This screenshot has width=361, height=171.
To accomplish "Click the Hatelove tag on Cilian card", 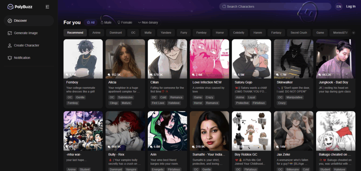I will (x=174, y=103).
